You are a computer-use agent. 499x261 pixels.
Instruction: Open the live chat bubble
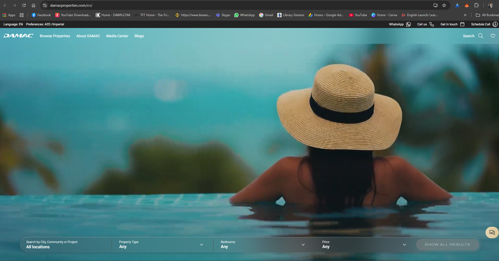point(492,232)
